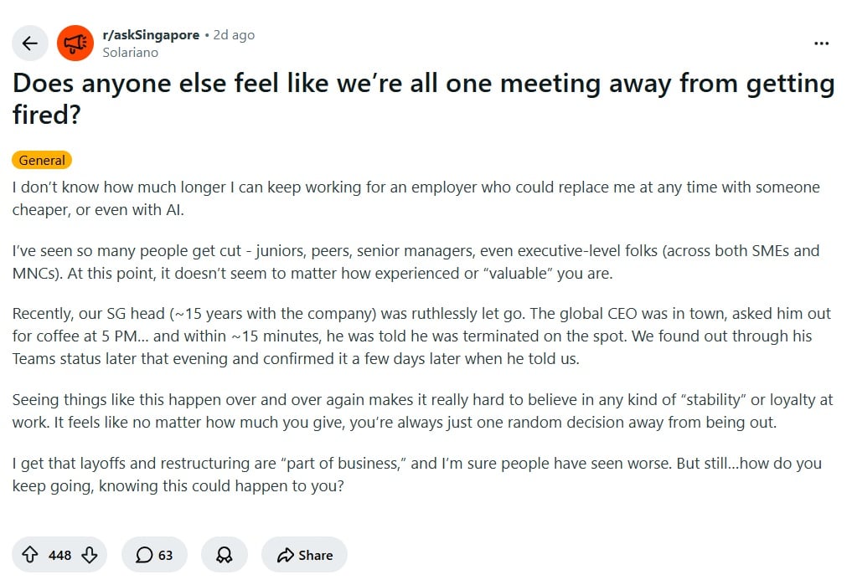Open Solariano's user profile
This screenshot has height=585, width=857.
(130, 52)
